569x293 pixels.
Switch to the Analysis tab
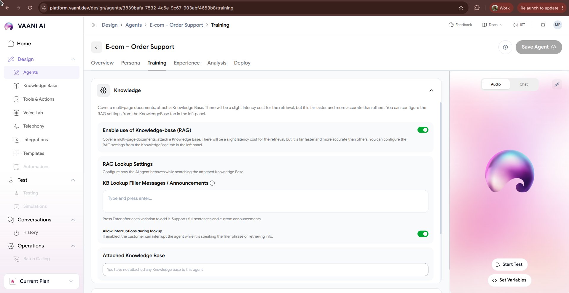(217, 63)
